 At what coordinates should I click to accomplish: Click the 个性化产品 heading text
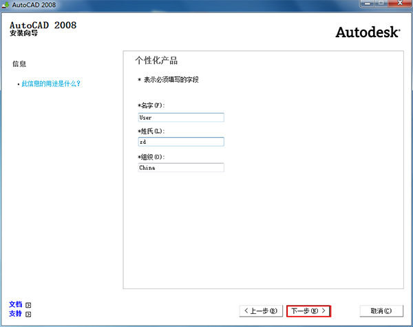156,61
